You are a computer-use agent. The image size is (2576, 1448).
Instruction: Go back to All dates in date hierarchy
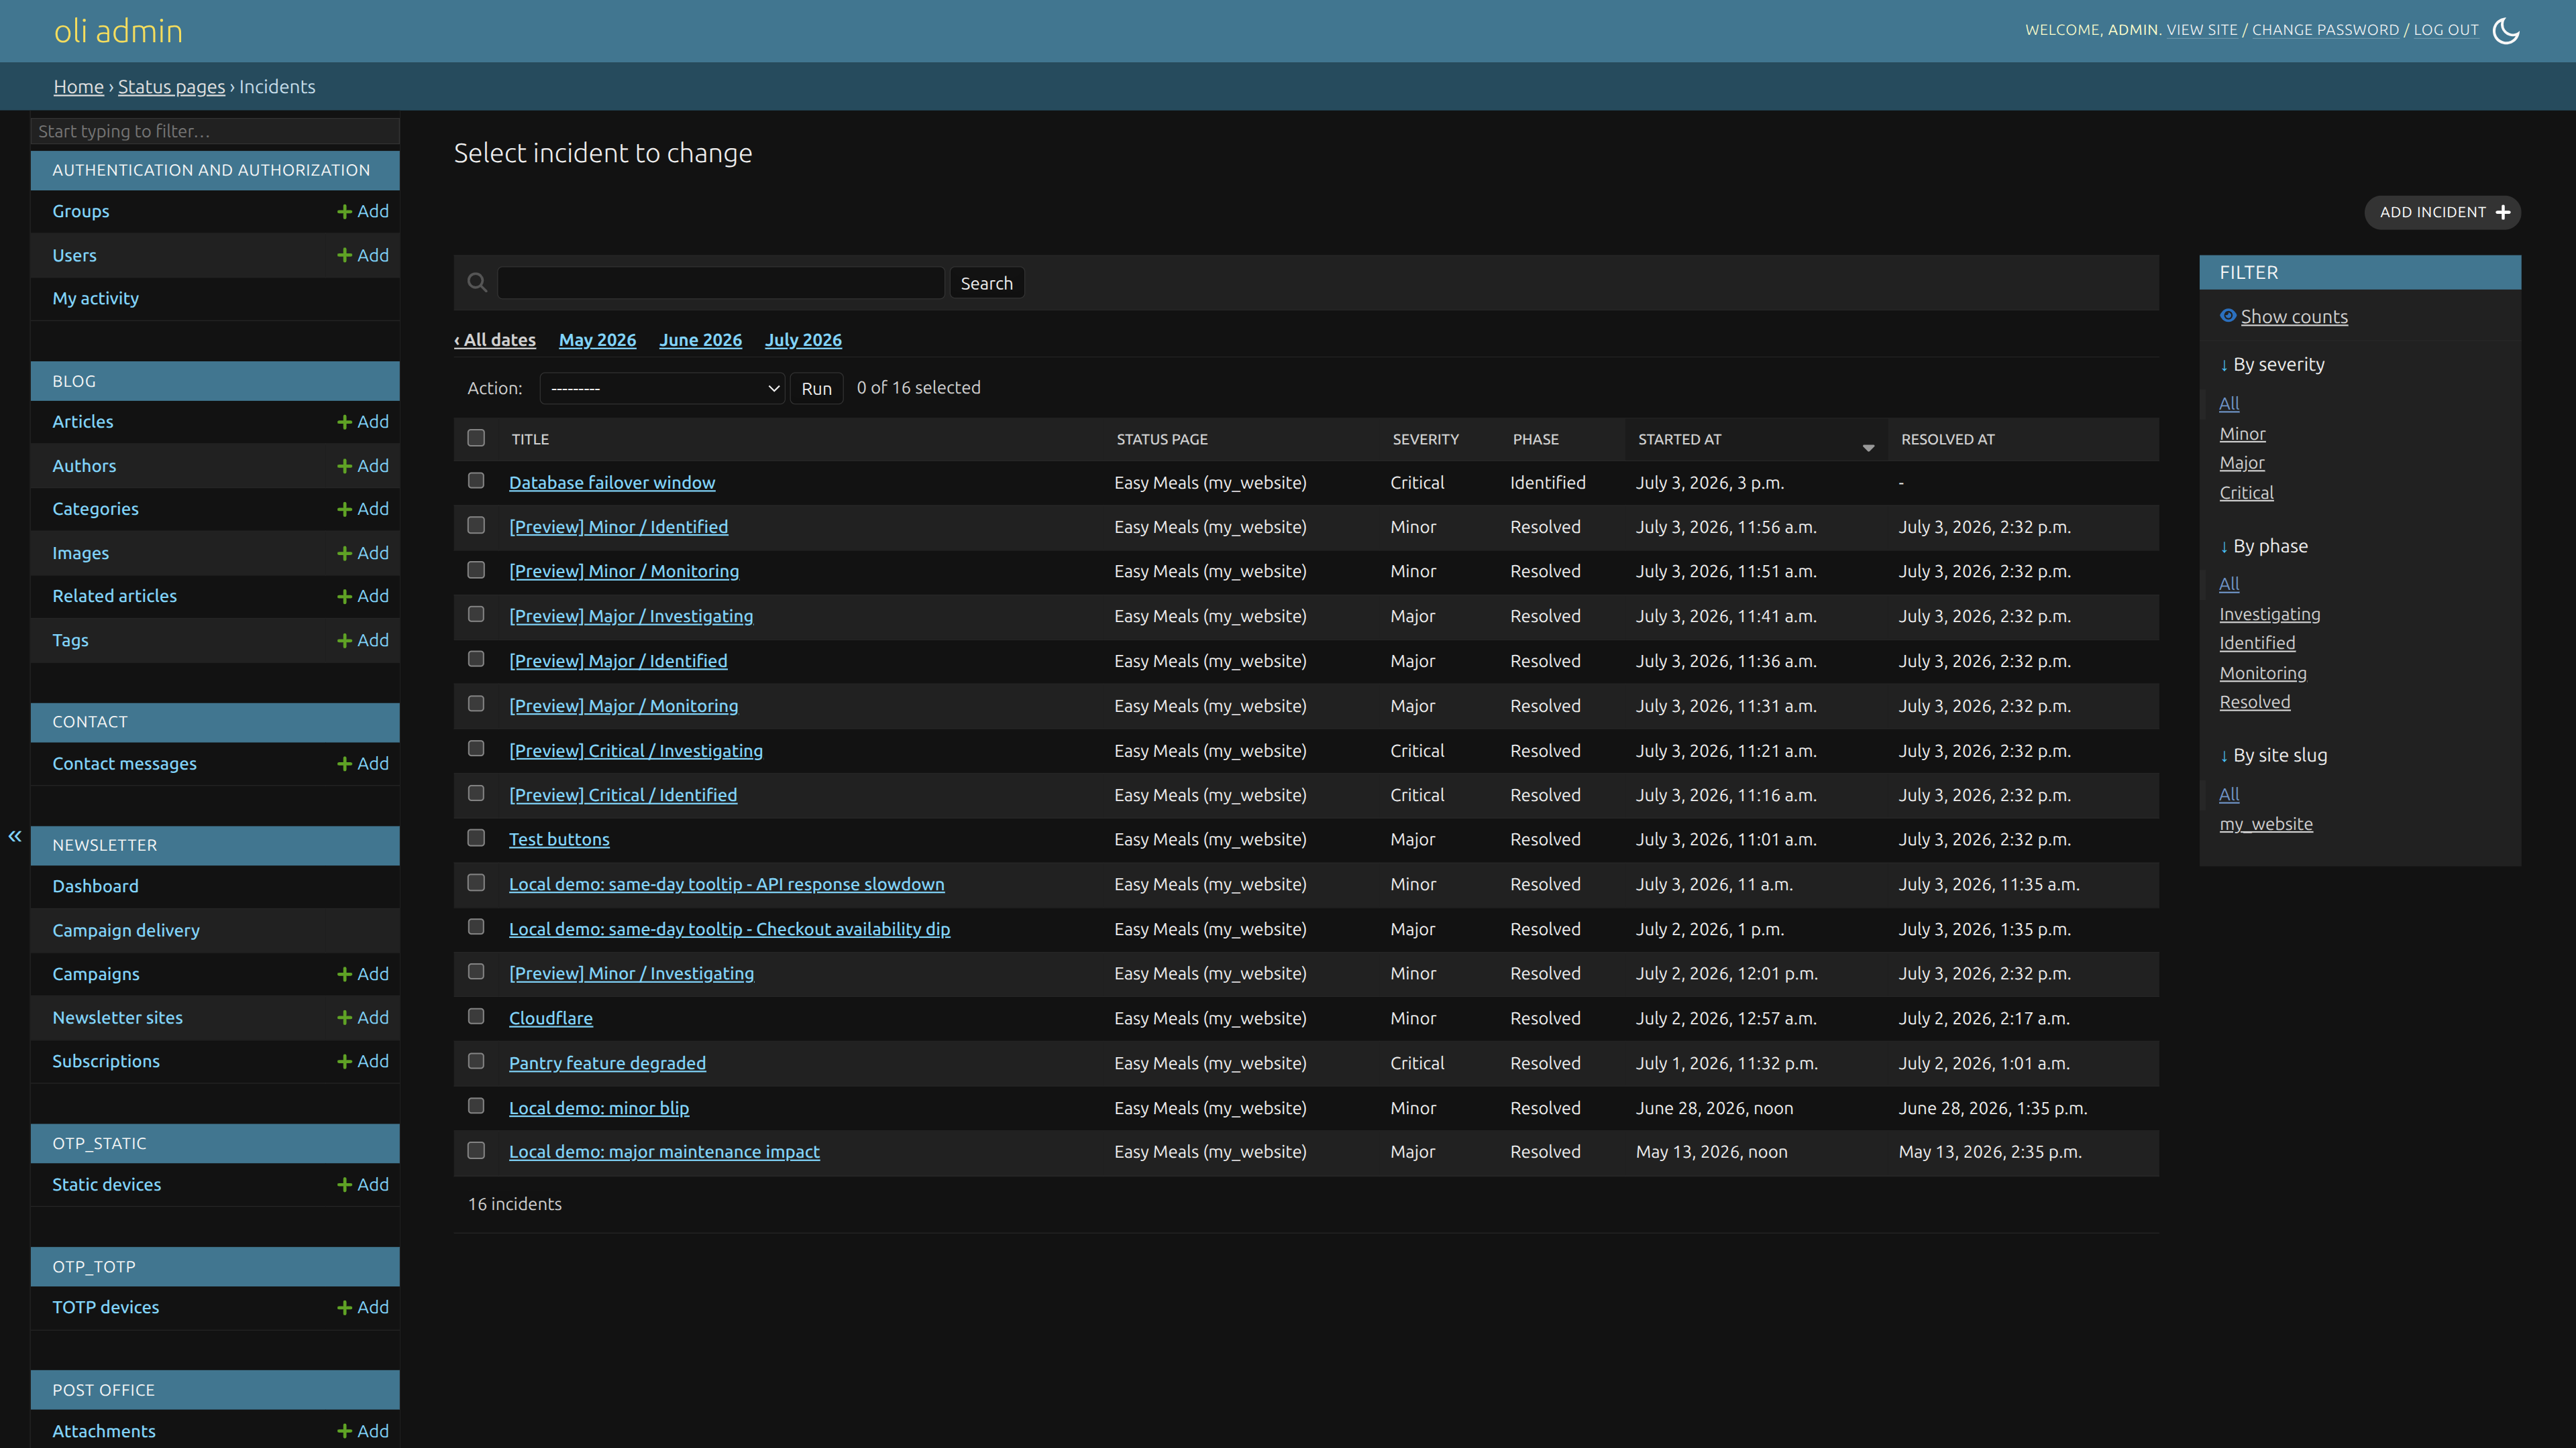click(x=495, y=340)
